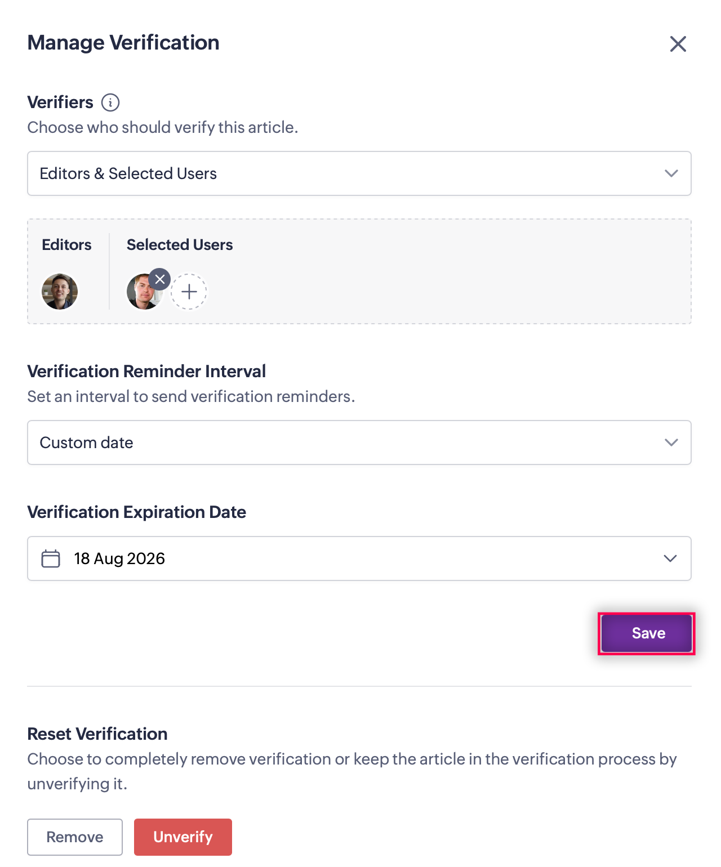
Task: Expand the reminder interval chevron arrow
Action: pos(671,443)
